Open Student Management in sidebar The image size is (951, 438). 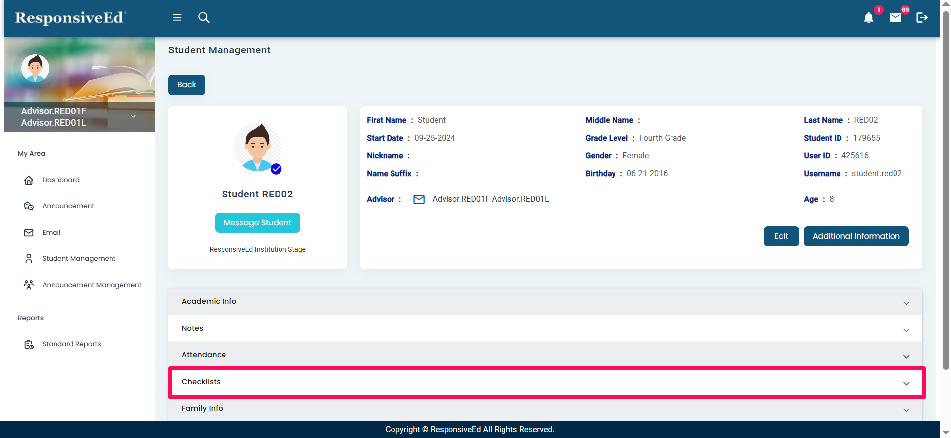pos(79,258)
